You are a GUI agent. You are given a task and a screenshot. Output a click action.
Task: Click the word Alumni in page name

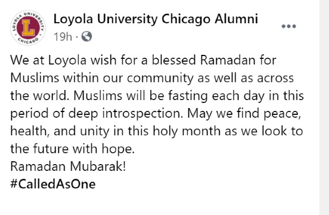(237, 19)
